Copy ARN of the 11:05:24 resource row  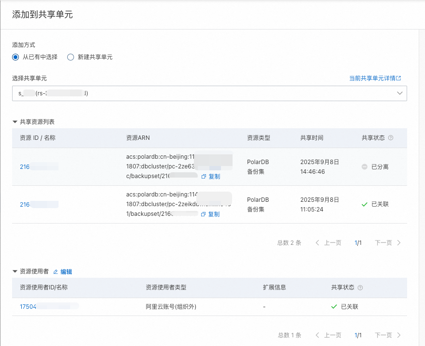click(x=214, y=214)
